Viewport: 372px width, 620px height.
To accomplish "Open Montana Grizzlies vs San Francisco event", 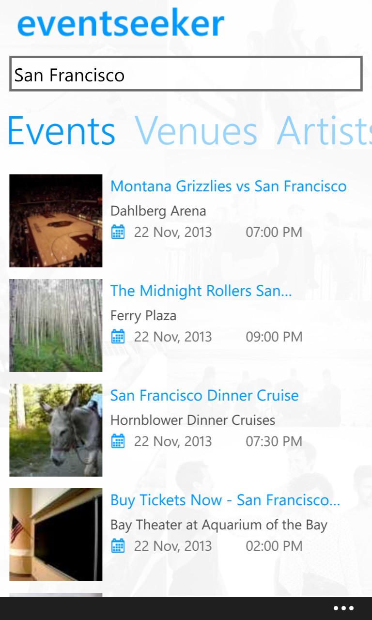I will coord(228,186).
